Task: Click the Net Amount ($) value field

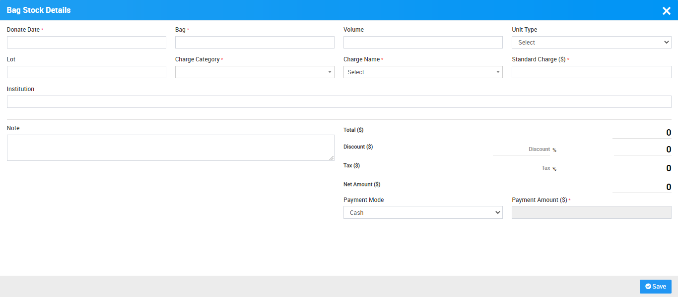Action: click(x=642, y=187)
